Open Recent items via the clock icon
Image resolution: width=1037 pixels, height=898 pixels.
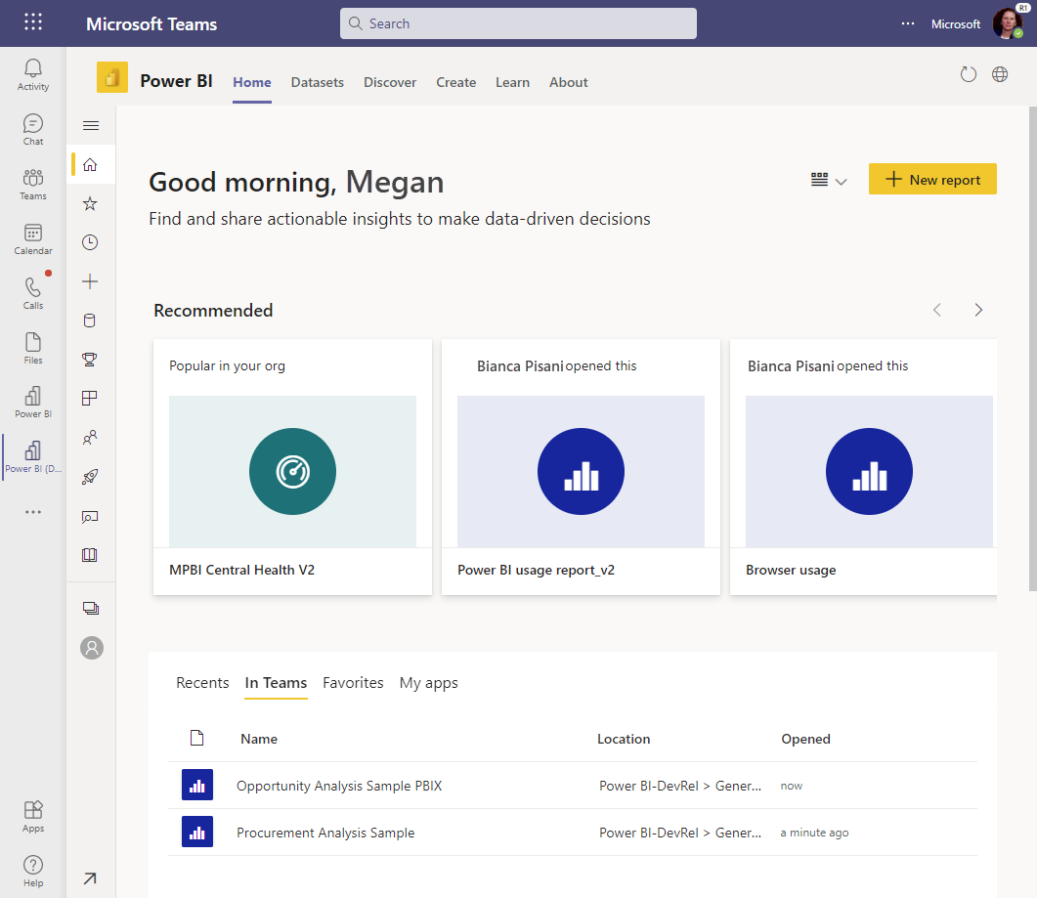(90, 241)
